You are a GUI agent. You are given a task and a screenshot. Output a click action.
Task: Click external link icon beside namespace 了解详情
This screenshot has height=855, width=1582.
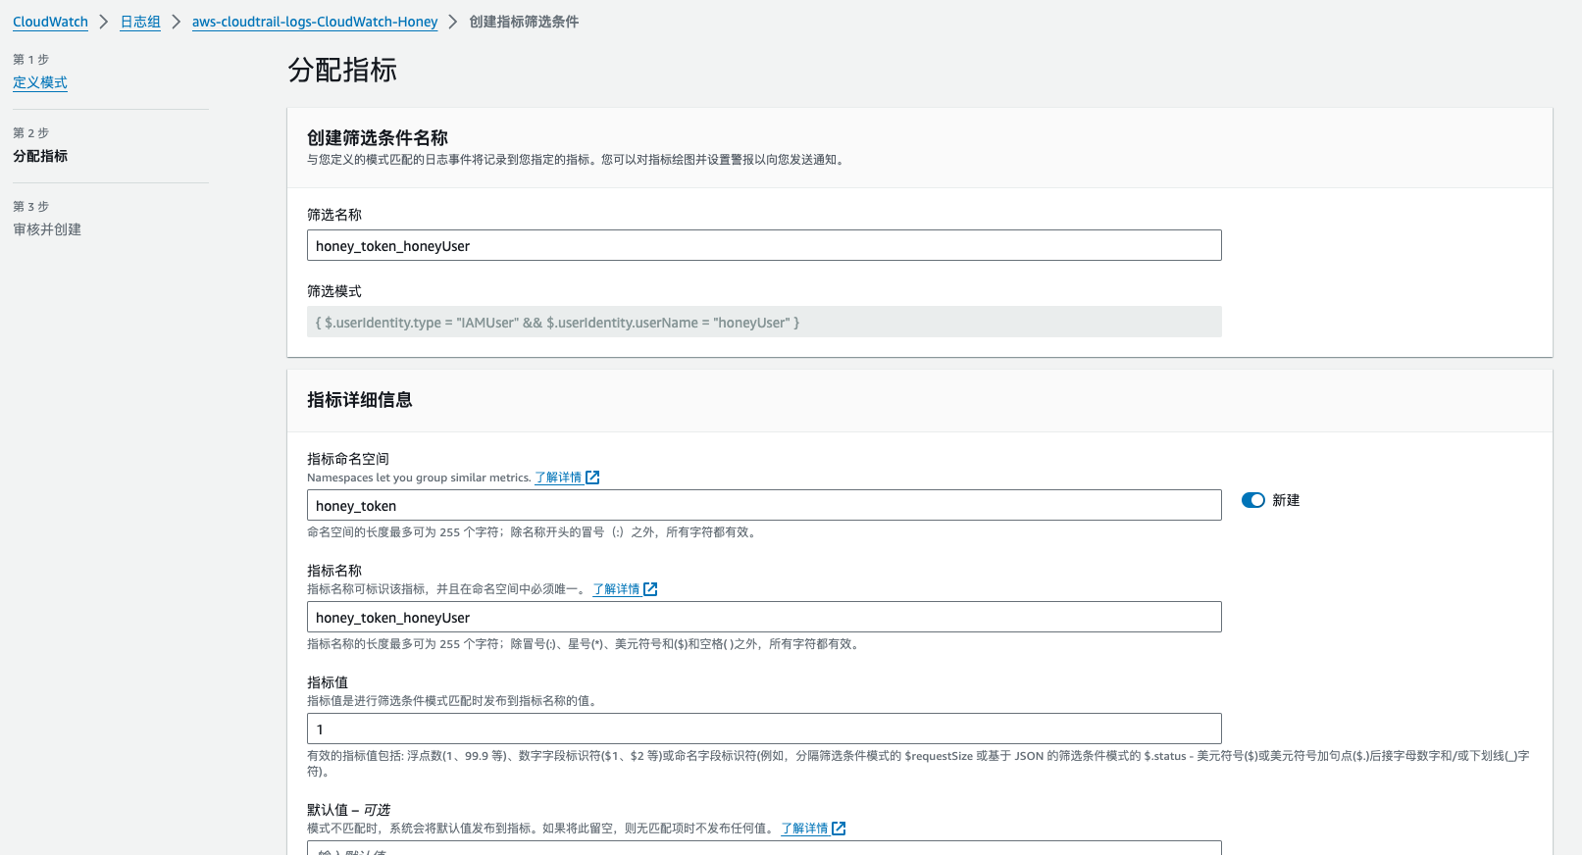592,478
